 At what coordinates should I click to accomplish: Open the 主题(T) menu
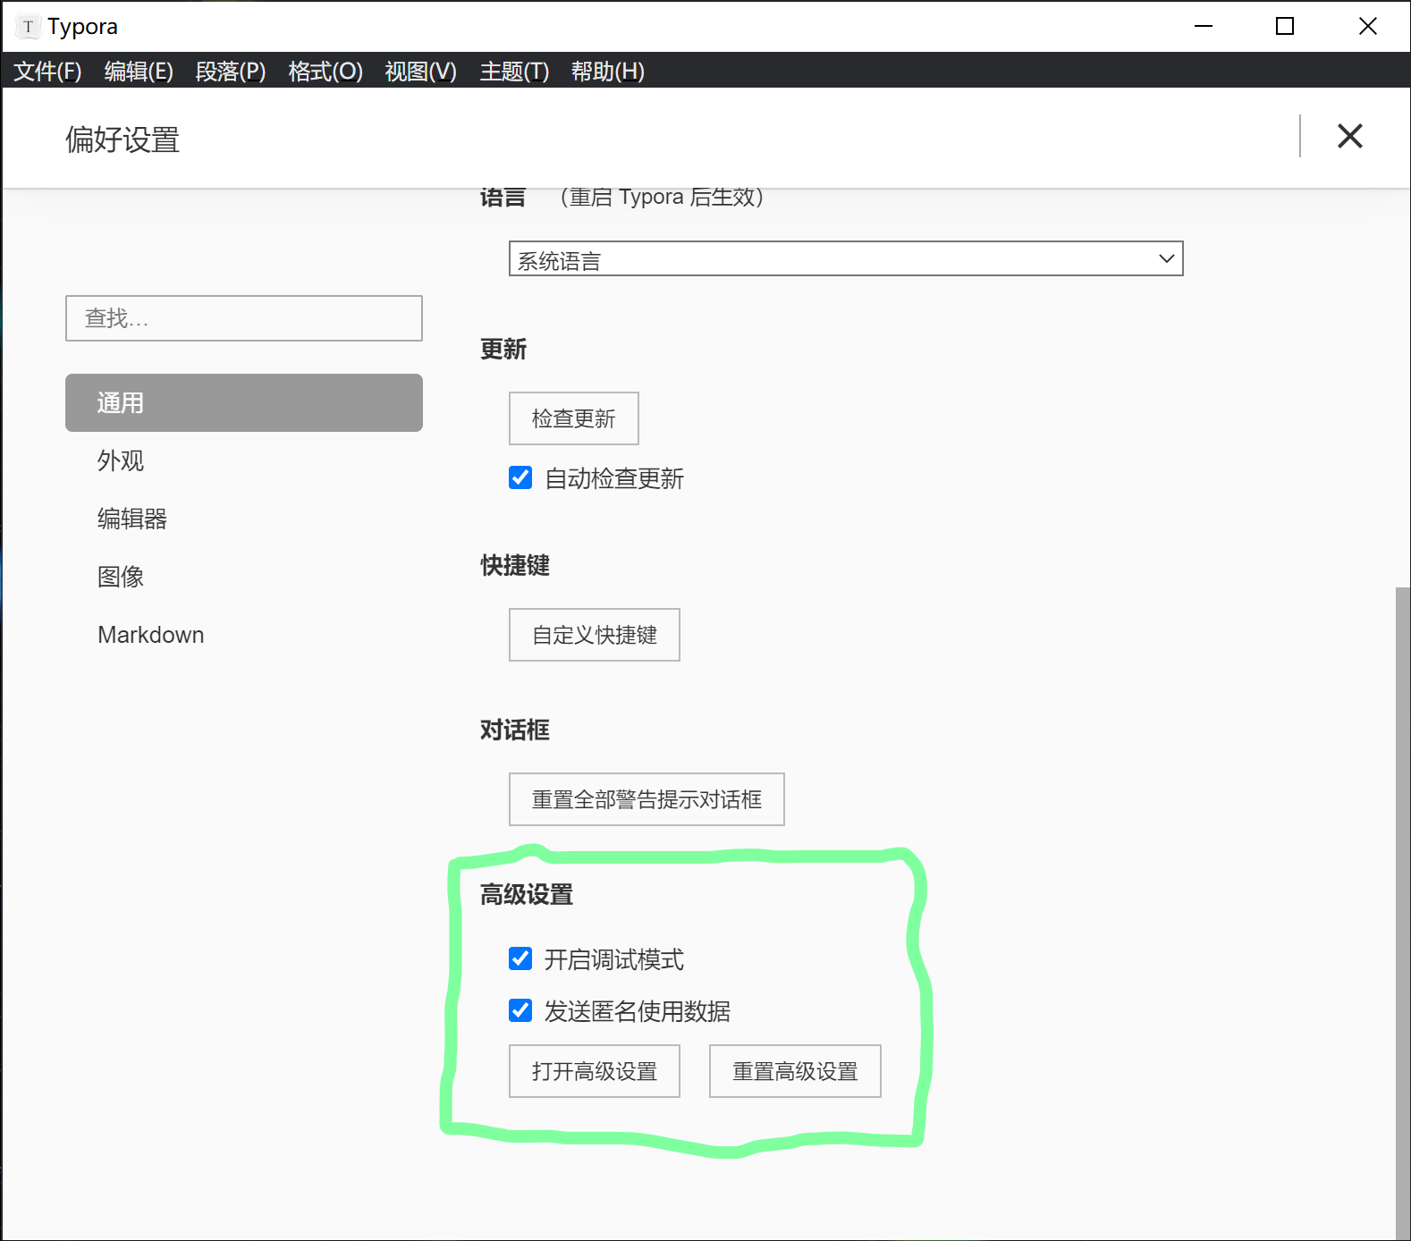coord(514,71)
